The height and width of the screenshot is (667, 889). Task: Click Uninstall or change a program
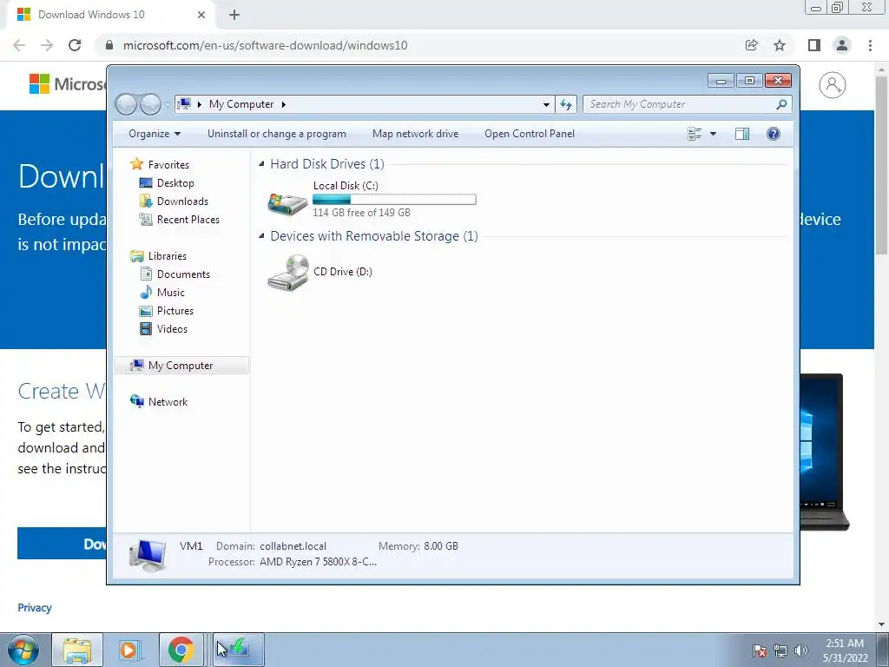coord(277,134)
